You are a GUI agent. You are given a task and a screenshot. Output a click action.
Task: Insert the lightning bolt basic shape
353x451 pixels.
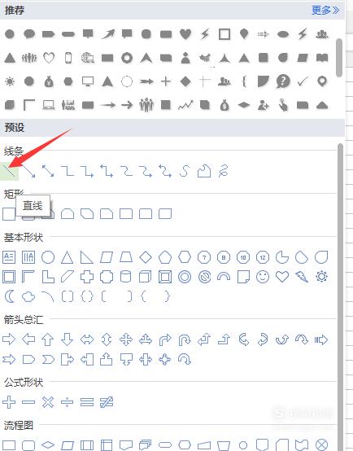point(302,277)
